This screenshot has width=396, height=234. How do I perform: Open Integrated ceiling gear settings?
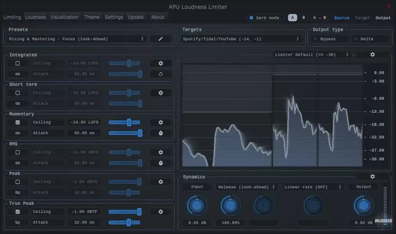tap(161, 63)
